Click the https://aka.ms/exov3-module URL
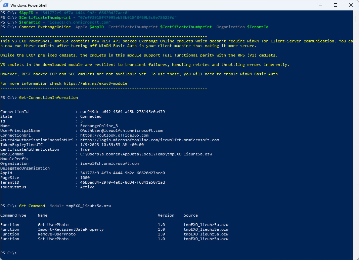 (x=95, y=83)
